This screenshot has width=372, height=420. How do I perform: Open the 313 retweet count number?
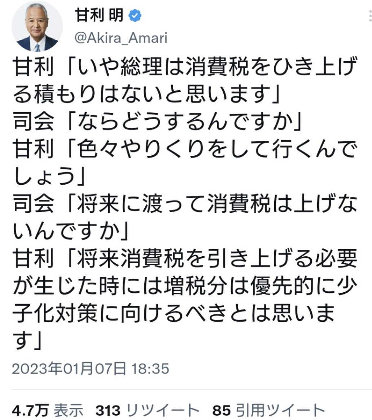pos(108,410)
